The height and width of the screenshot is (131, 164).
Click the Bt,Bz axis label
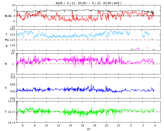8,16
